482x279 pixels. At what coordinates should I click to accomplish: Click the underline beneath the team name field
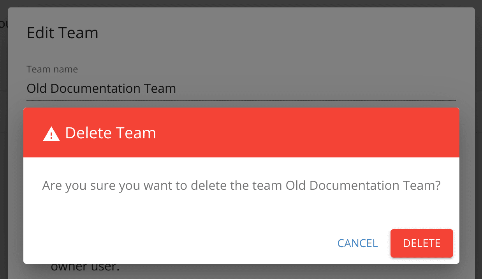pos(241,101)
